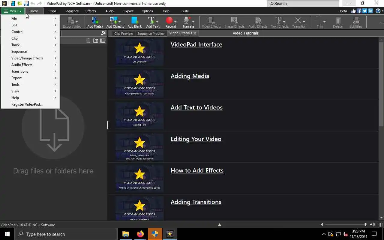Close the Video Tutorials tab

[x=195, y=33]
